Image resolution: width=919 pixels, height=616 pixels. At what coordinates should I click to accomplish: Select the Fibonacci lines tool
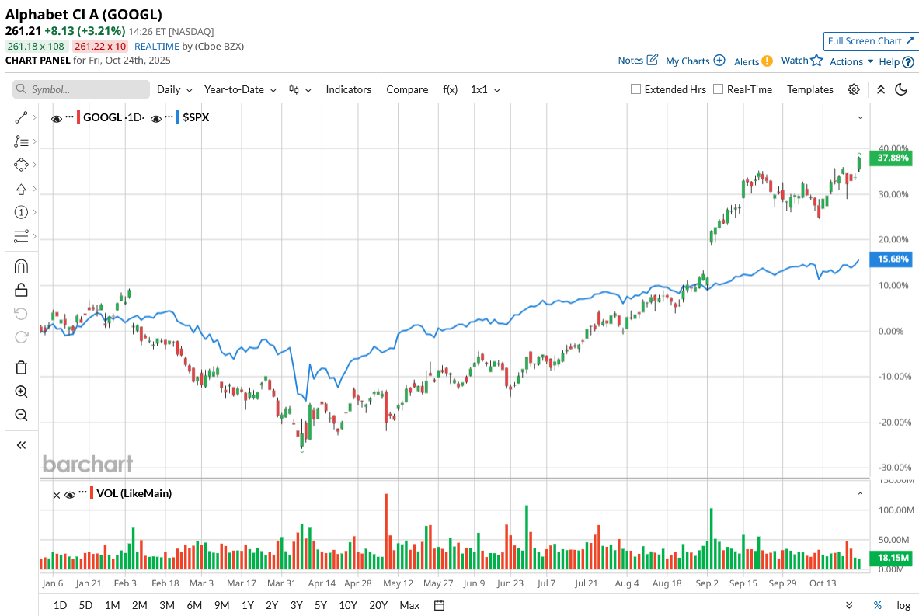(x=21, y=141)
